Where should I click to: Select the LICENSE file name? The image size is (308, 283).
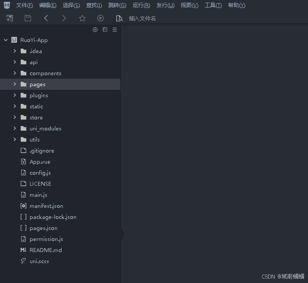coord(40,184)
